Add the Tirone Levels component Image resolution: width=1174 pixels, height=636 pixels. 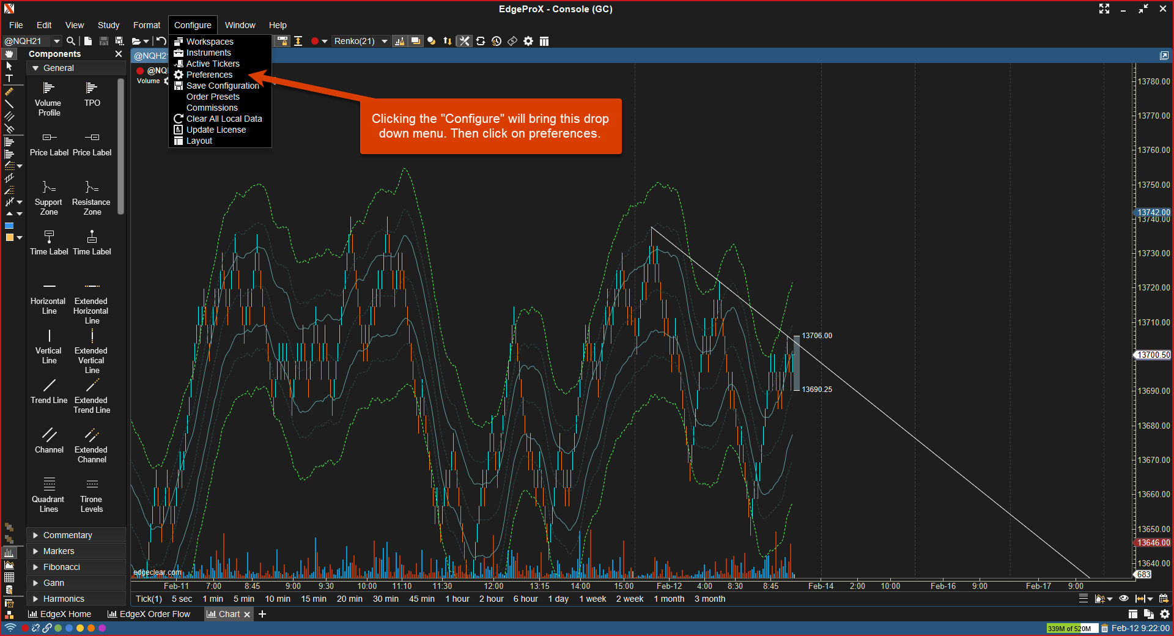(92, 495)
